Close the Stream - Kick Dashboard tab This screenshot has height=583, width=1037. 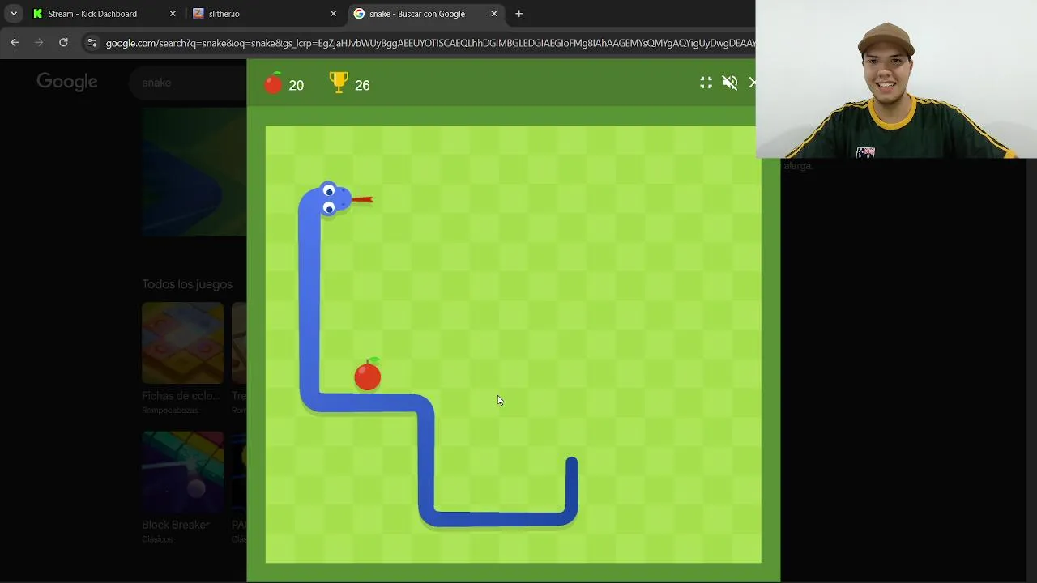click(173, 14)
